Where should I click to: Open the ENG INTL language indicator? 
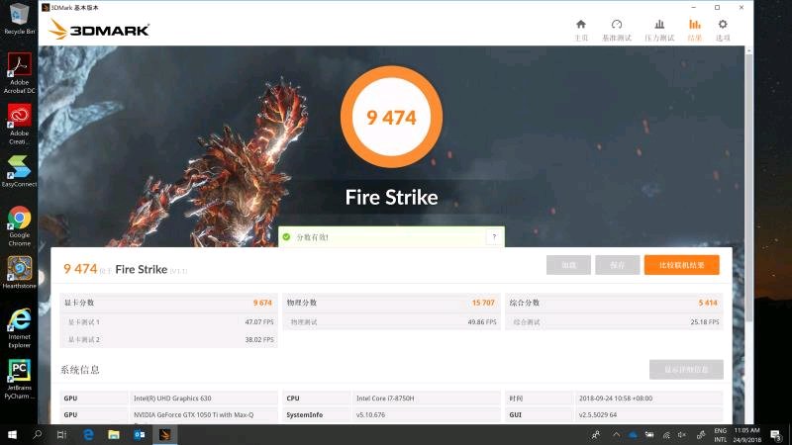point(721,435)
